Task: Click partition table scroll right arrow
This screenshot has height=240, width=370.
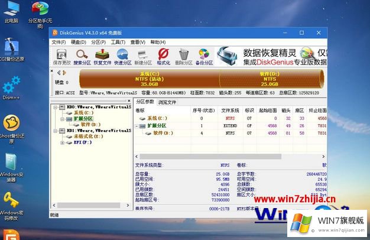Action: point(323,157)
